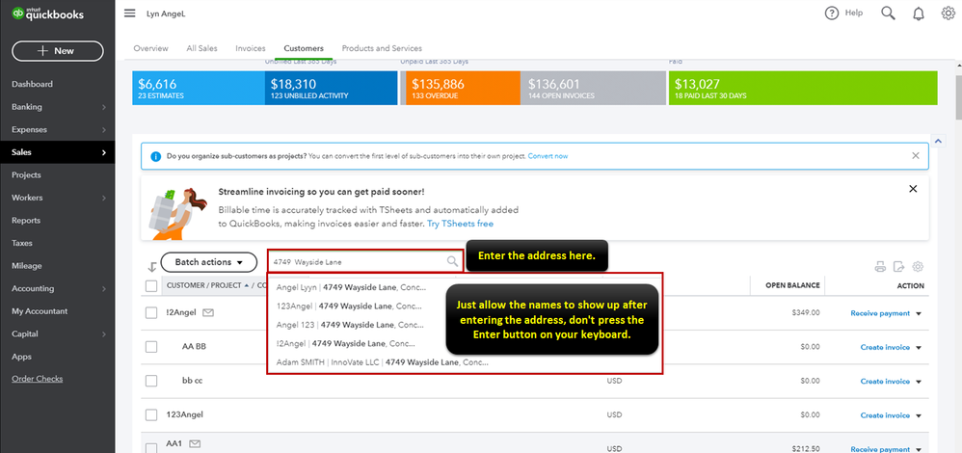Select the Adam SMITH InnoVate LLC suggestion
This screenshot has width=962, height=453.
click(383, 362)
